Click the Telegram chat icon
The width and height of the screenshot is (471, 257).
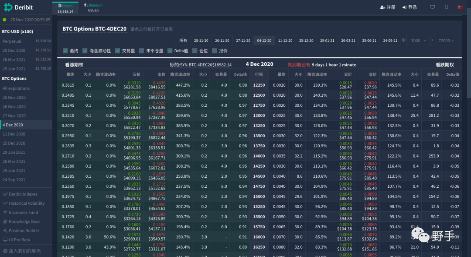click(5, 251)
